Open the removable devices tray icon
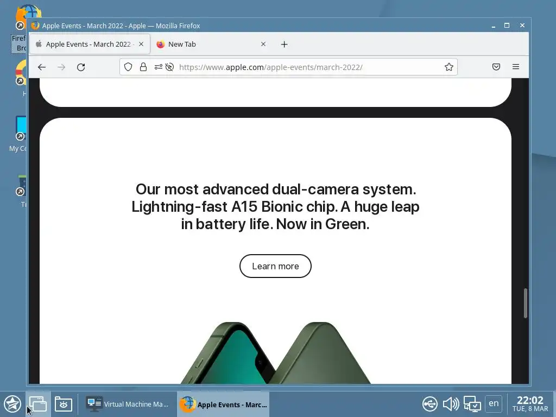The width and height of the screenshot is (556, 417). (430, 404)
